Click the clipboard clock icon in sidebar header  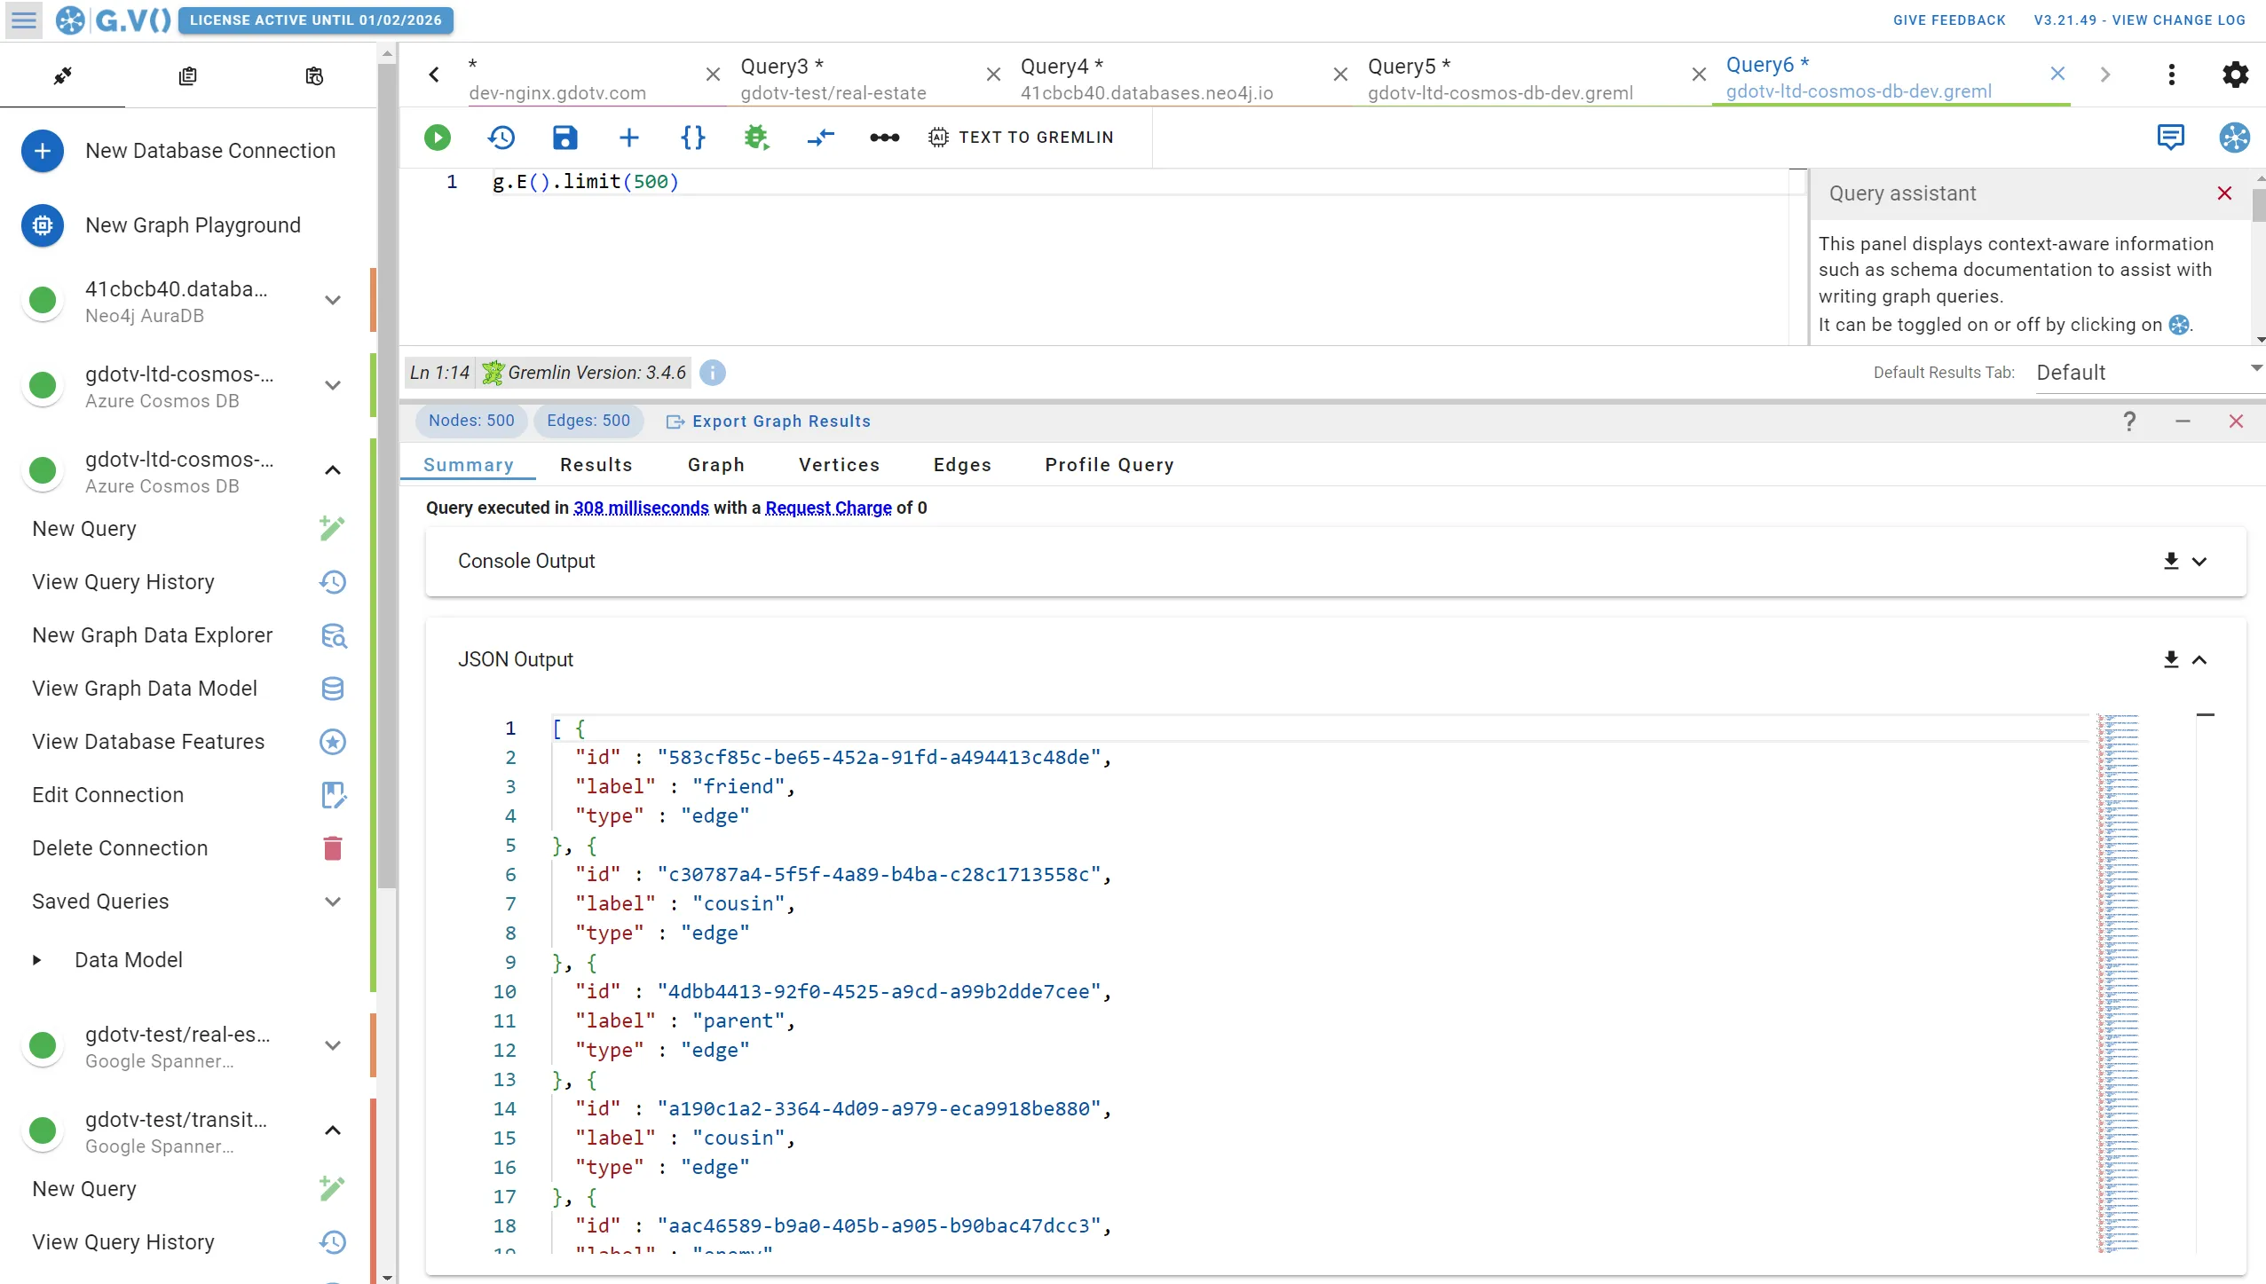point(313,76)
